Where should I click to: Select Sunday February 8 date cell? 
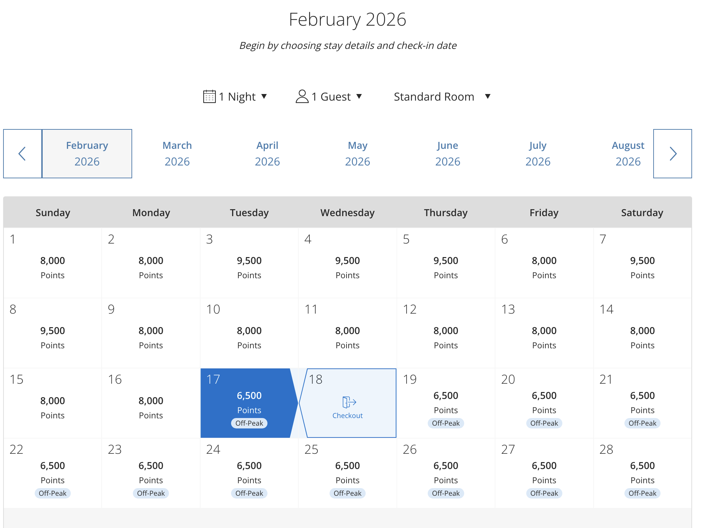click(x=53, y=333)
